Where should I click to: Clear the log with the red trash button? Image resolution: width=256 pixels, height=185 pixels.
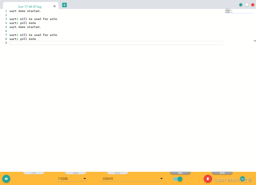tap(208, 179)
